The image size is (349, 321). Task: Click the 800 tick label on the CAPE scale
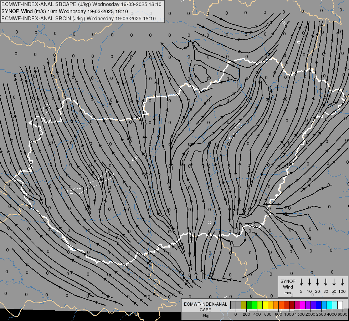(278, 314)
